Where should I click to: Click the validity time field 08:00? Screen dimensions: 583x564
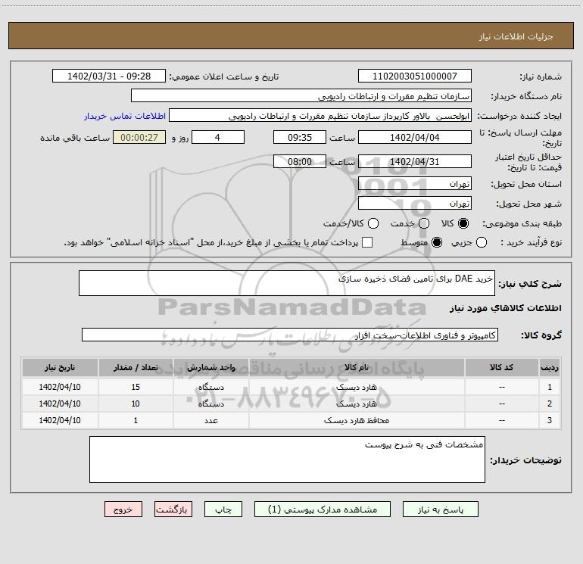coord(300,161)
